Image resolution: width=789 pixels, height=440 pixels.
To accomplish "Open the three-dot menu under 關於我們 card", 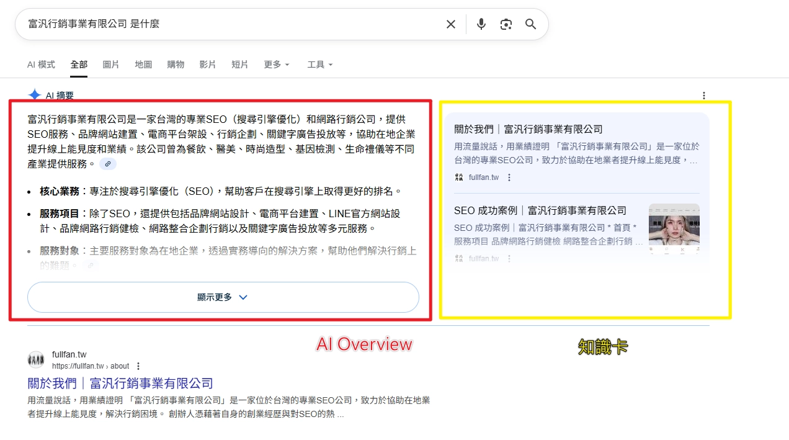I will point(509,177).
